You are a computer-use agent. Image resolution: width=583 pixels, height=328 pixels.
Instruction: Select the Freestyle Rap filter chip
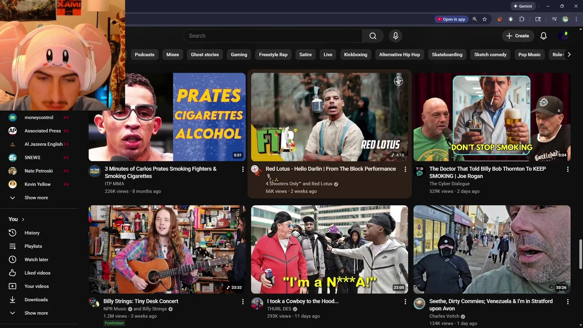click(273, 55)
